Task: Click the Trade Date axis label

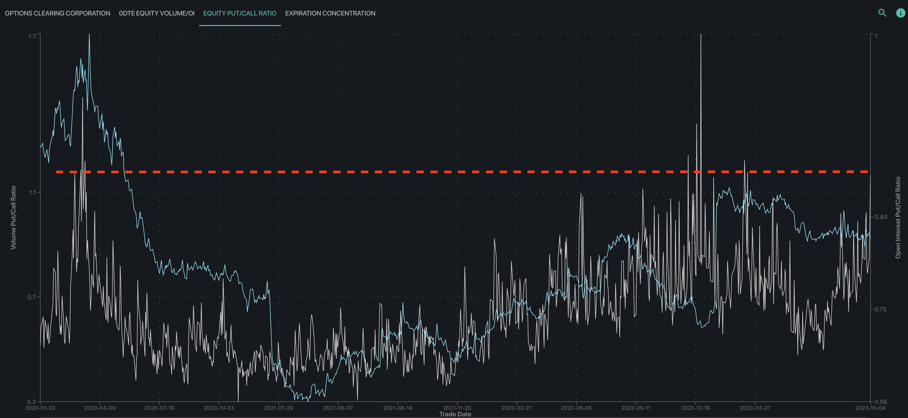Action: [x=455, y=414]
